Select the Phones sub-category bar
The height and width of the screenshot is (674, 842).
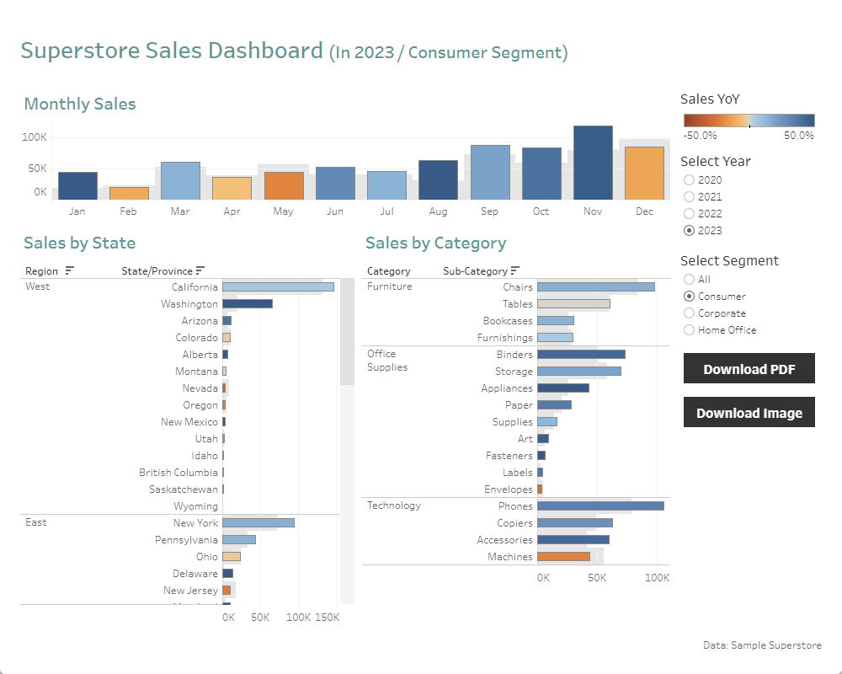(600, 506)
